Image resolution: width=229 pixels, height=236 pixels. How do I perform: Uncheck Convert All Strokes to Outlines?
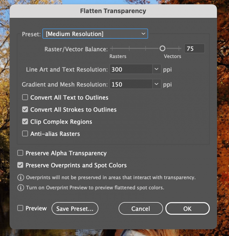point(25,109)
